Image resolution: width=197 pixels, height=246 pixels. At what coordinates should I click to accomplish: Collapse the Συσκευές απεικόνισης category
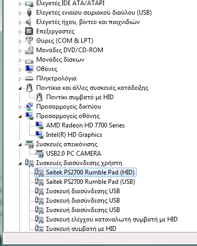click(x=20, y=145)
